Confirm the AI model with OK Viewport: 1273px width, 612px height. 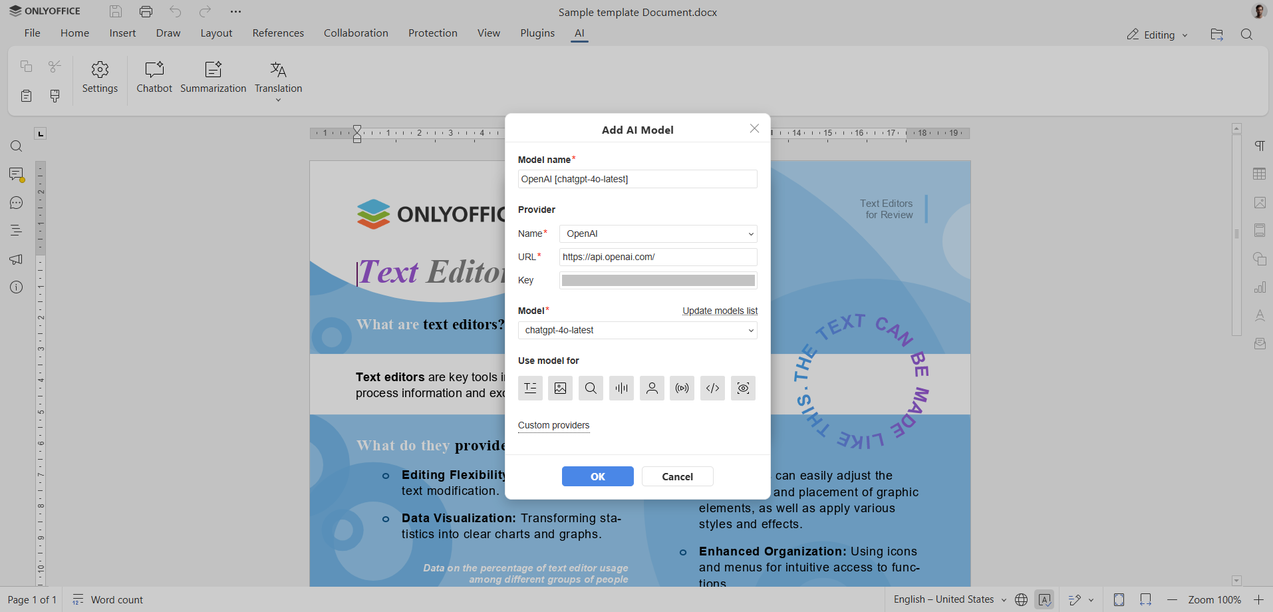tap(598, 476)
